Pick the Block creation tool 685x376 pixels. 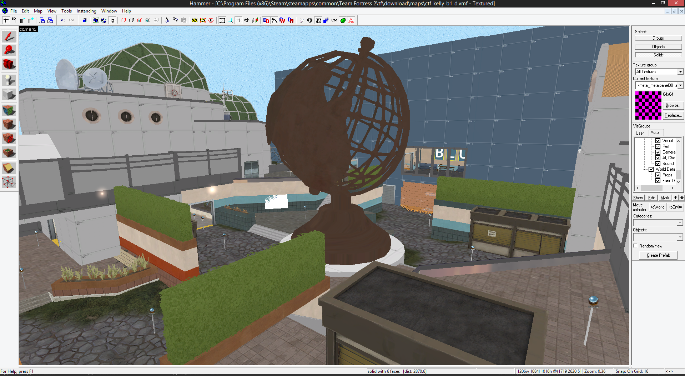(x=9, y=94)
